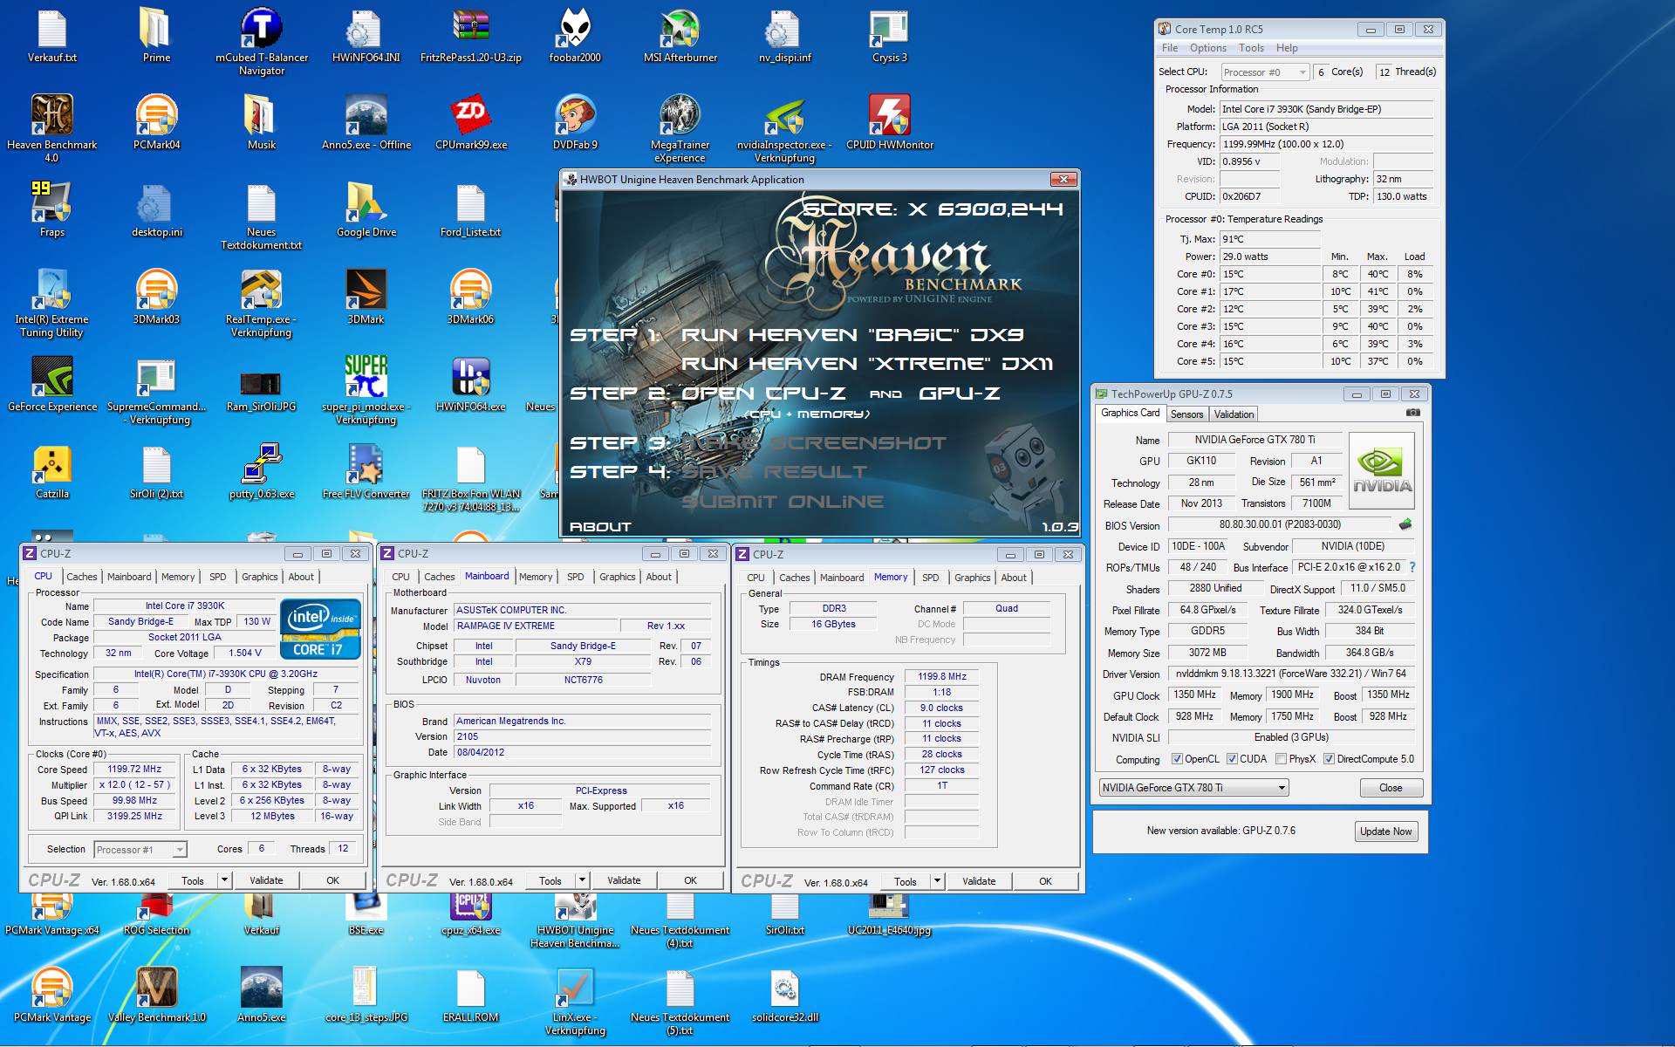Open Core Temp Help menu
The width and height of the screenshot is (1675, 1047).
click(x=1287, y=48)
